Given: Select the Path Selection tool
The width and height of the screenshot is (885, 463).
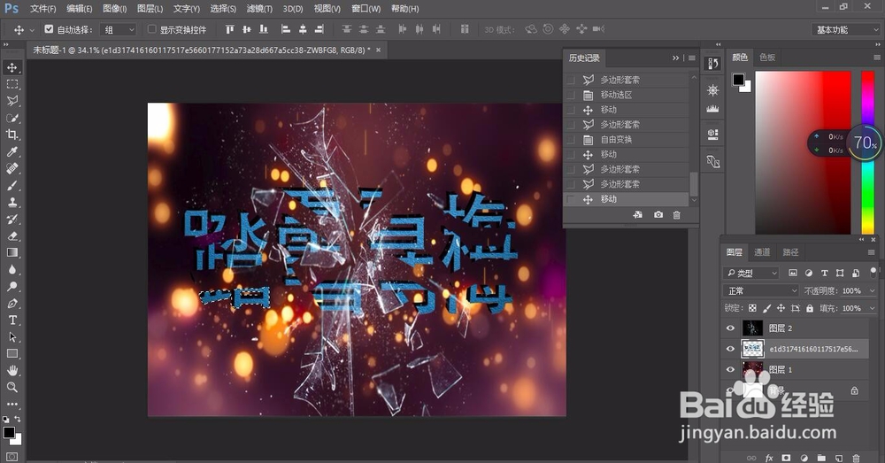Looking at the screenshot, I should point(12,337).
